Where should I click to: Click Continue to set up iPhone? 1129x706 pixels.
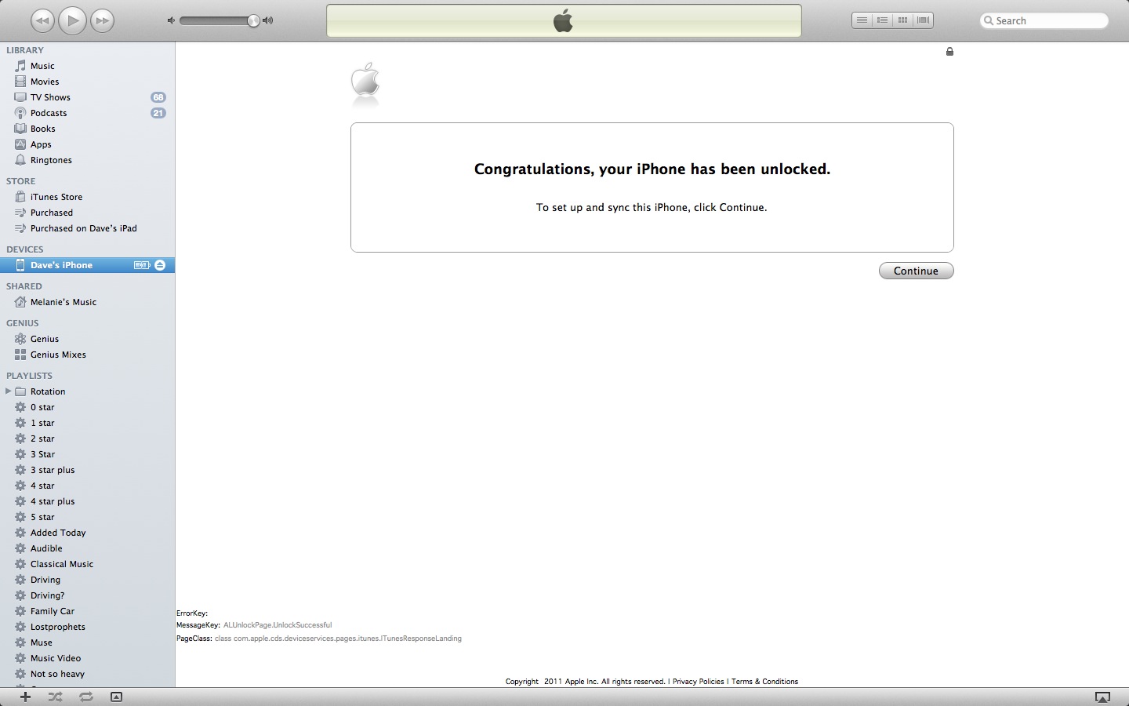tap(916, 271)
